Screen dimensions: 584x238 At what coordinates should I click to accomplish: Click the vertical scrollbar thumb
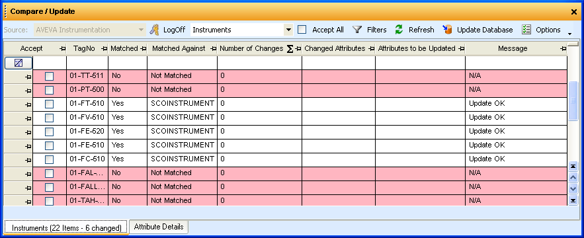[573, 100]
